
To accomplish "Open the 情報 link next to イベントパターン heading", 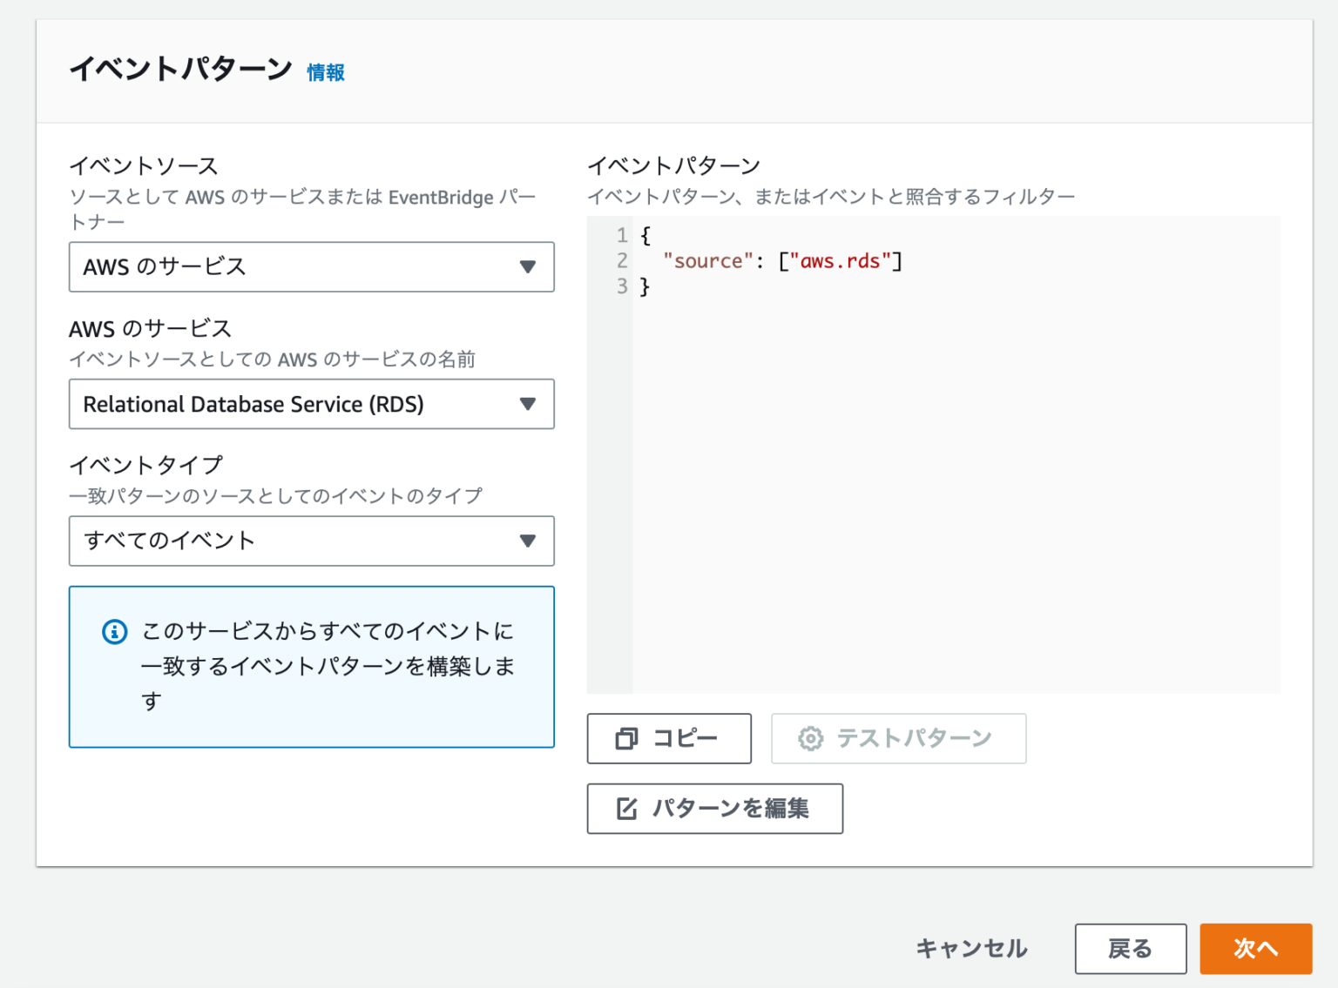I will coord(325,73).
